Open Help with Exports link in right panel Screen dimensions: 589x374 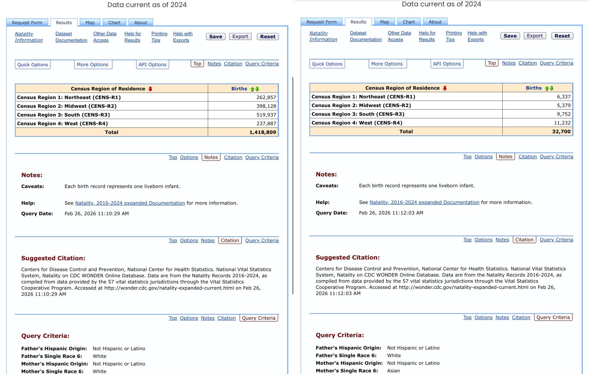[477, 36]
